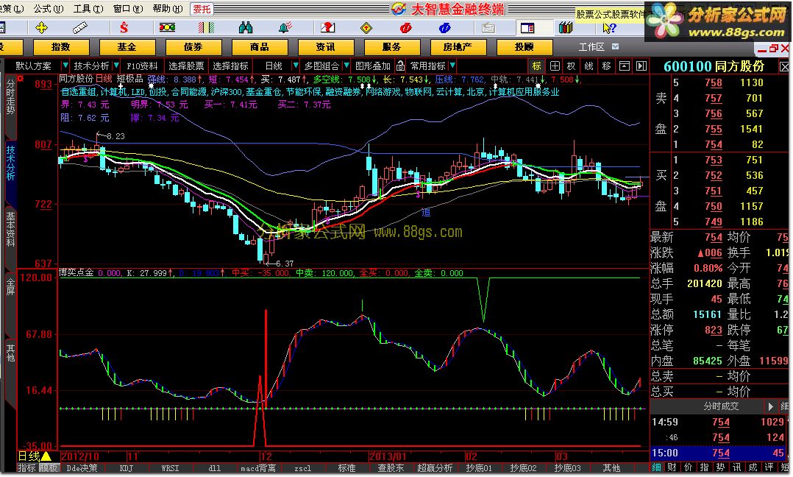Screen dimensions: 793x477
Task: Click the blue circular logo icon
Action: [445, 28]
